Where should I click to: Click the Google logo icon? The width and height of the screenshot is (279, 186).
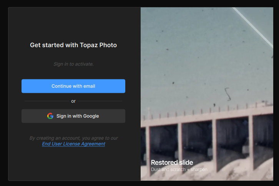click(50, 116)
